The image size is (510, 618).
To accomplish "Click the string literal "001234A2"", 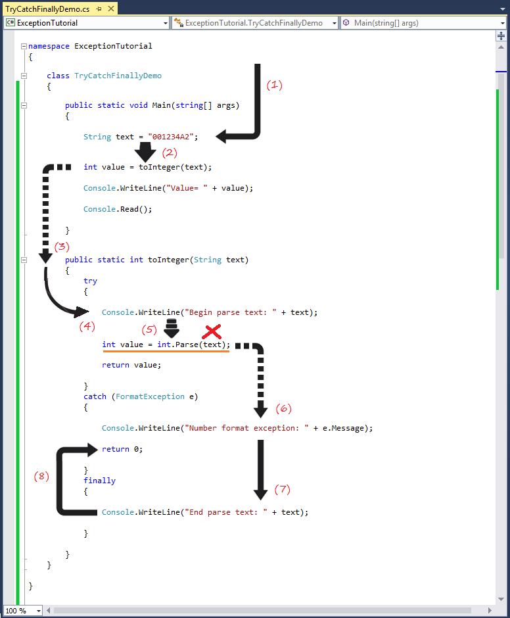I will (x=171, y=137).
